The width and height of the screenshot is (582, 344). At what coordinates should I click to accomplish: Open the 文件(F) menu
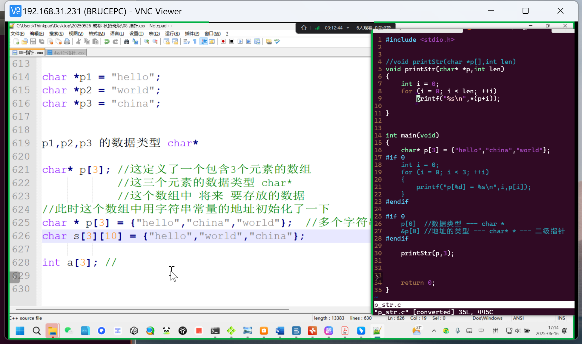pyautogui.click(x=17, y=33)
